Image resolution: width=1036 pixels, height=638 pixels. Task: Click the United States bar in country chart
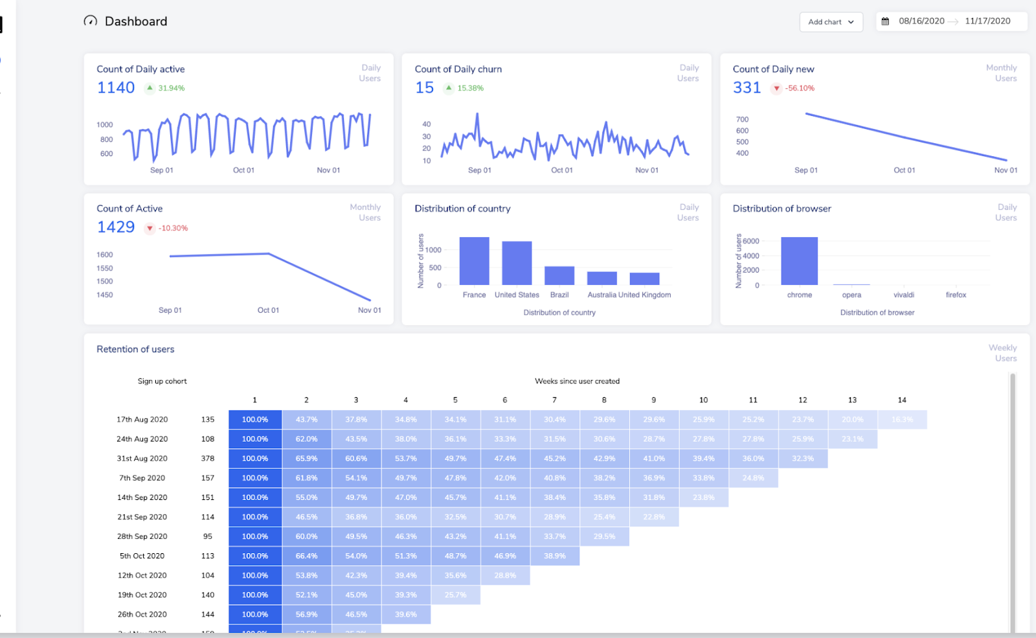[517, 263]
